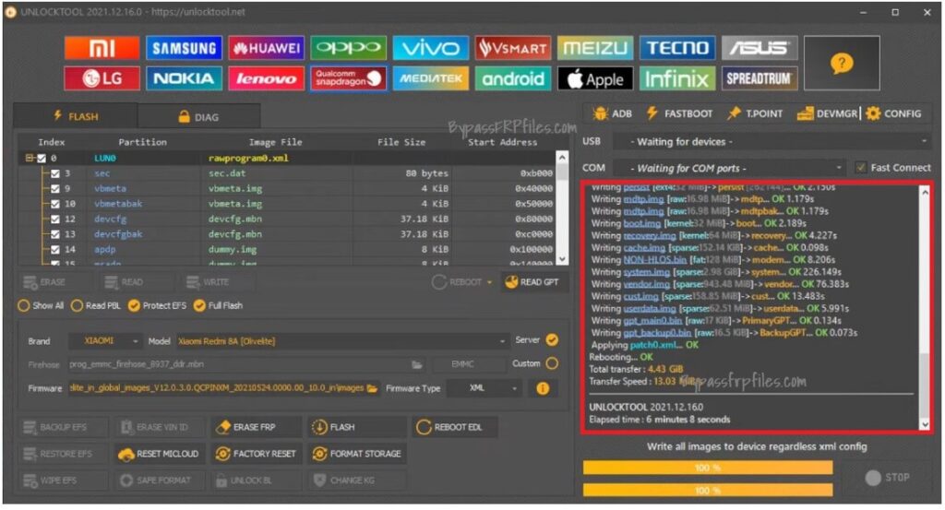This screenshot has width=945, height=510.
Task: Toggle the Full Flash option
Action: (218, 306)
